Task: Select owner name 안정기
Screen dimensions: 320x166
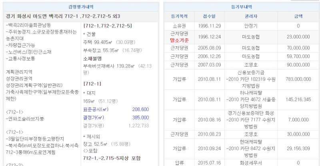Action: click(251, 26)
